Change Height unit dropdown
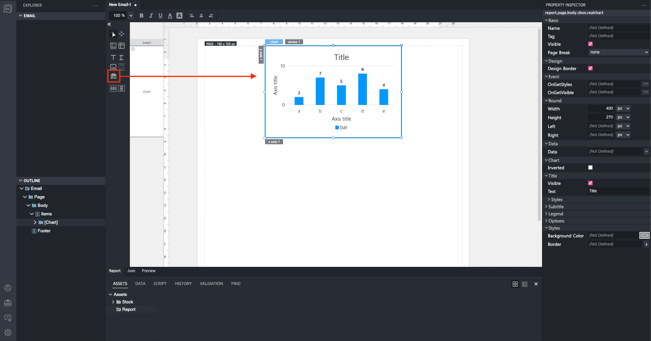The image size is (651, 341). click(x=623, y=117)
